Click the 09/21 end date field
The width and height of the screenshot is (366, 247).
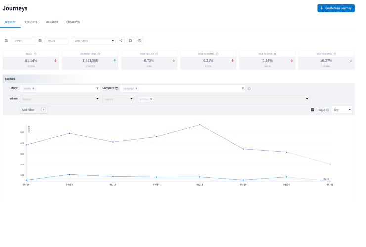click(x=56, y=41)
